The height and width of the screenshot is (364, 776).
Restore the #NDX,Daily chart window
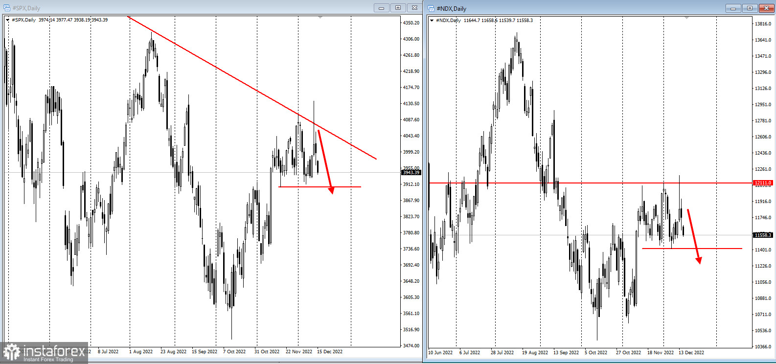pos(750,8)
